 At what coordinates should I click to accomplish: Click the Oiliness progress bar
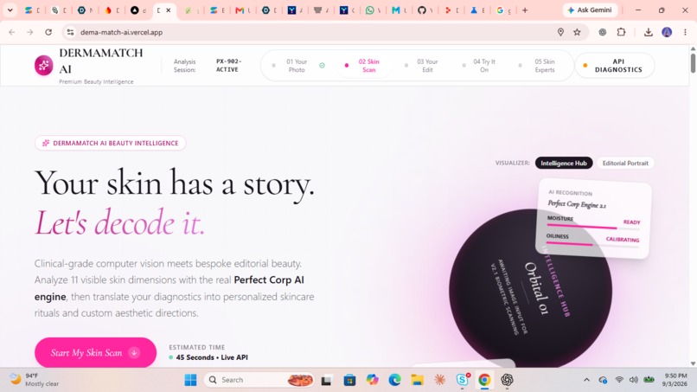pyautogui.click(x=592, y=245)
